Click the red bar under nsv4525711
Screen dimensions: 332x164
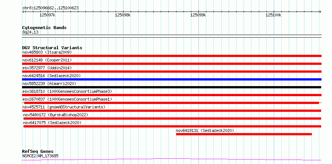coord(172,111)
